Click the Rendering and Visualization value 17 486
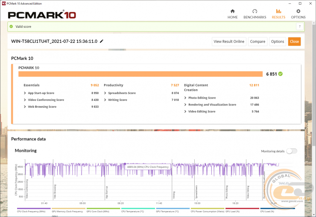The image size is (316, 217). 255,105
